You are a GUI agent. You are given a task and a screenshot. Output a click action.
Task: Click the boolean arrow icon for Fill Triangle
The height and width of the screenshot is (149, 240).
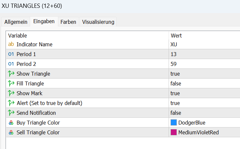point(11,83)
